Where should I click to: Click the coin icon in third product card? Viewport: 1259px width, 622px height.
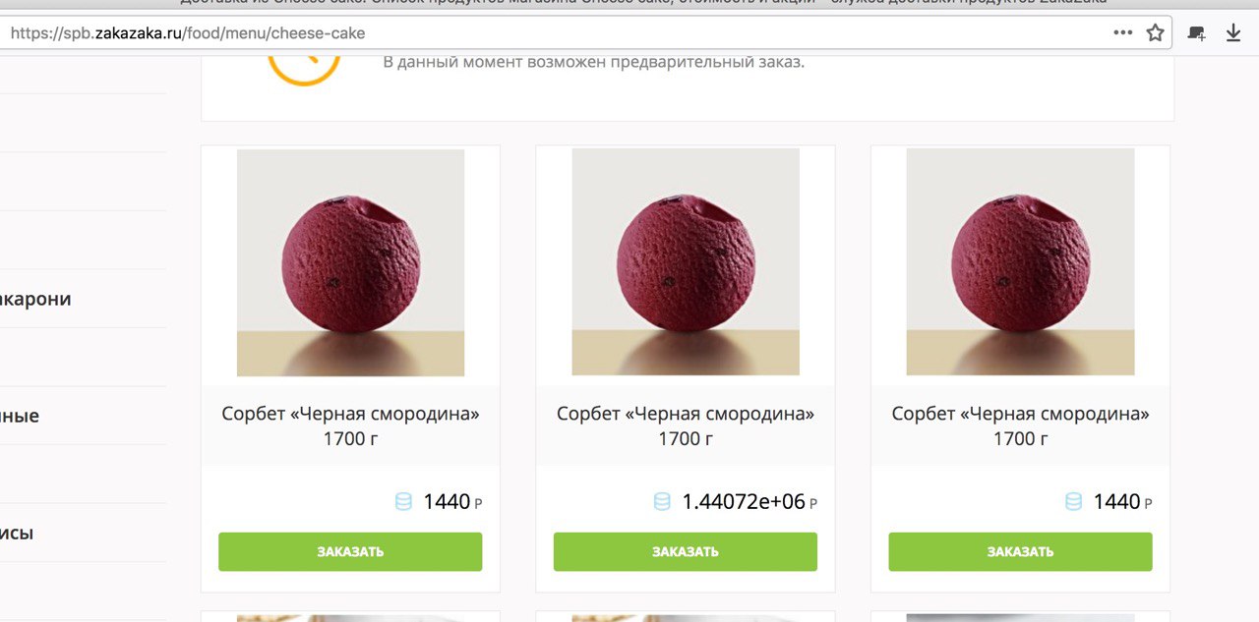coord(1073,502)
